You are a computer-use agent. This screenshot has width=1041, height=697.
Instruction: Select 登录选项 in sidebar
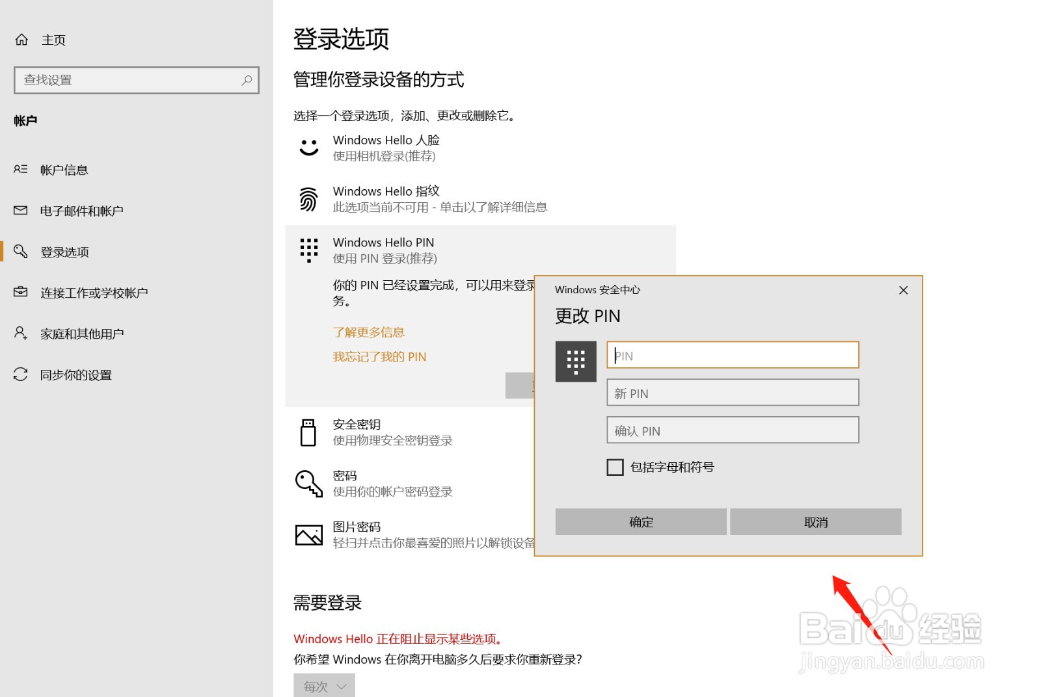[x=64, y=252]
